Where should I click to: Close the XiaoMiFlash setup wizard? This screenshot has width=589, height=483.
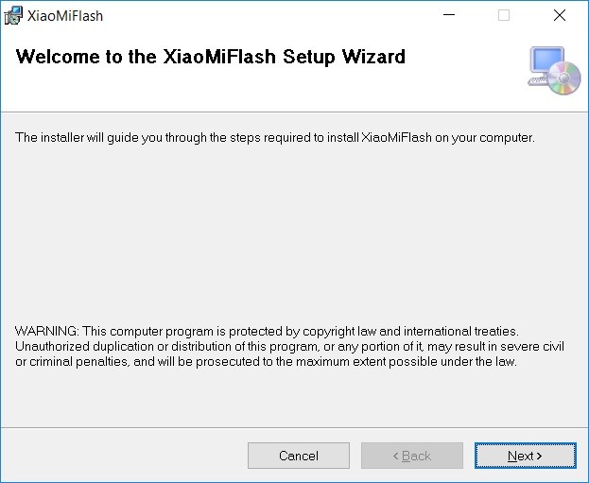point(559,15)
